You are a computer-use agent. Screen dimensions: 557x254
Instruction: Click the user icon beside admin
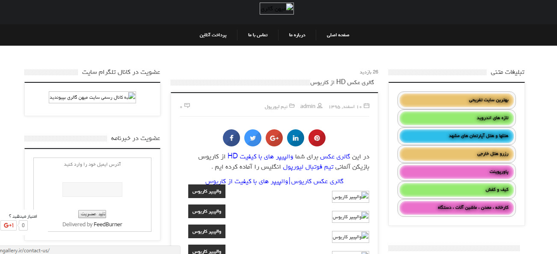(320, 106)
